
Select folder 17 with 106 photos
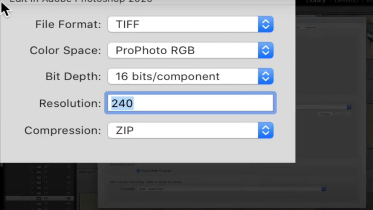pyautogui.click(x=45, y=198)
